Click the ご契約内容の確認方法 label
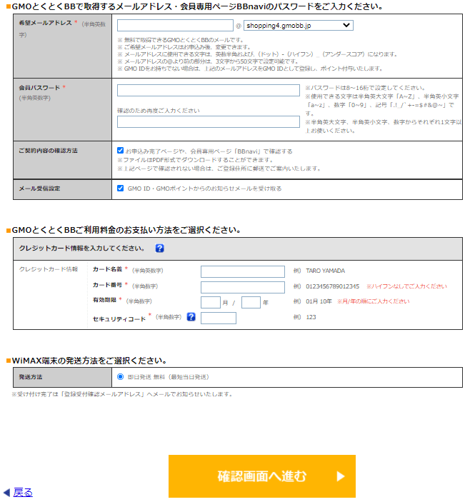The image size is (470, 502). (48, 151)
